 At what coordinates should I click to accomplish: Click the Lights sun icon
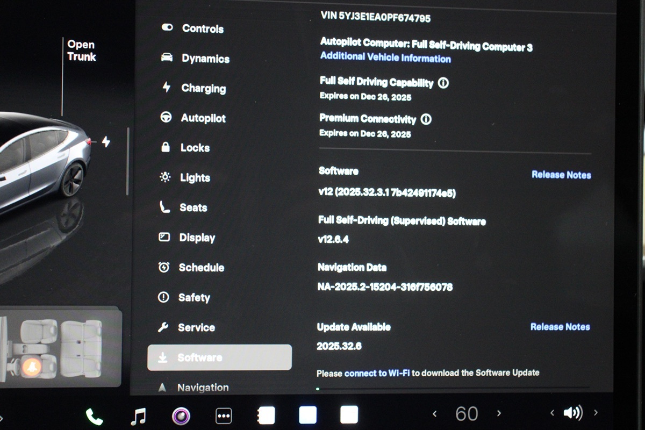point(165,177)
